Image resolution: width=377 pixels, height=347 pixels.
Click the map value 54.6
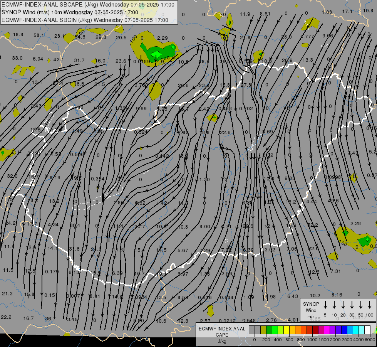point(80,37)
